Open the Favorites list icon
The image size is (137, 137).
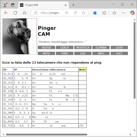tap(114, 13)
